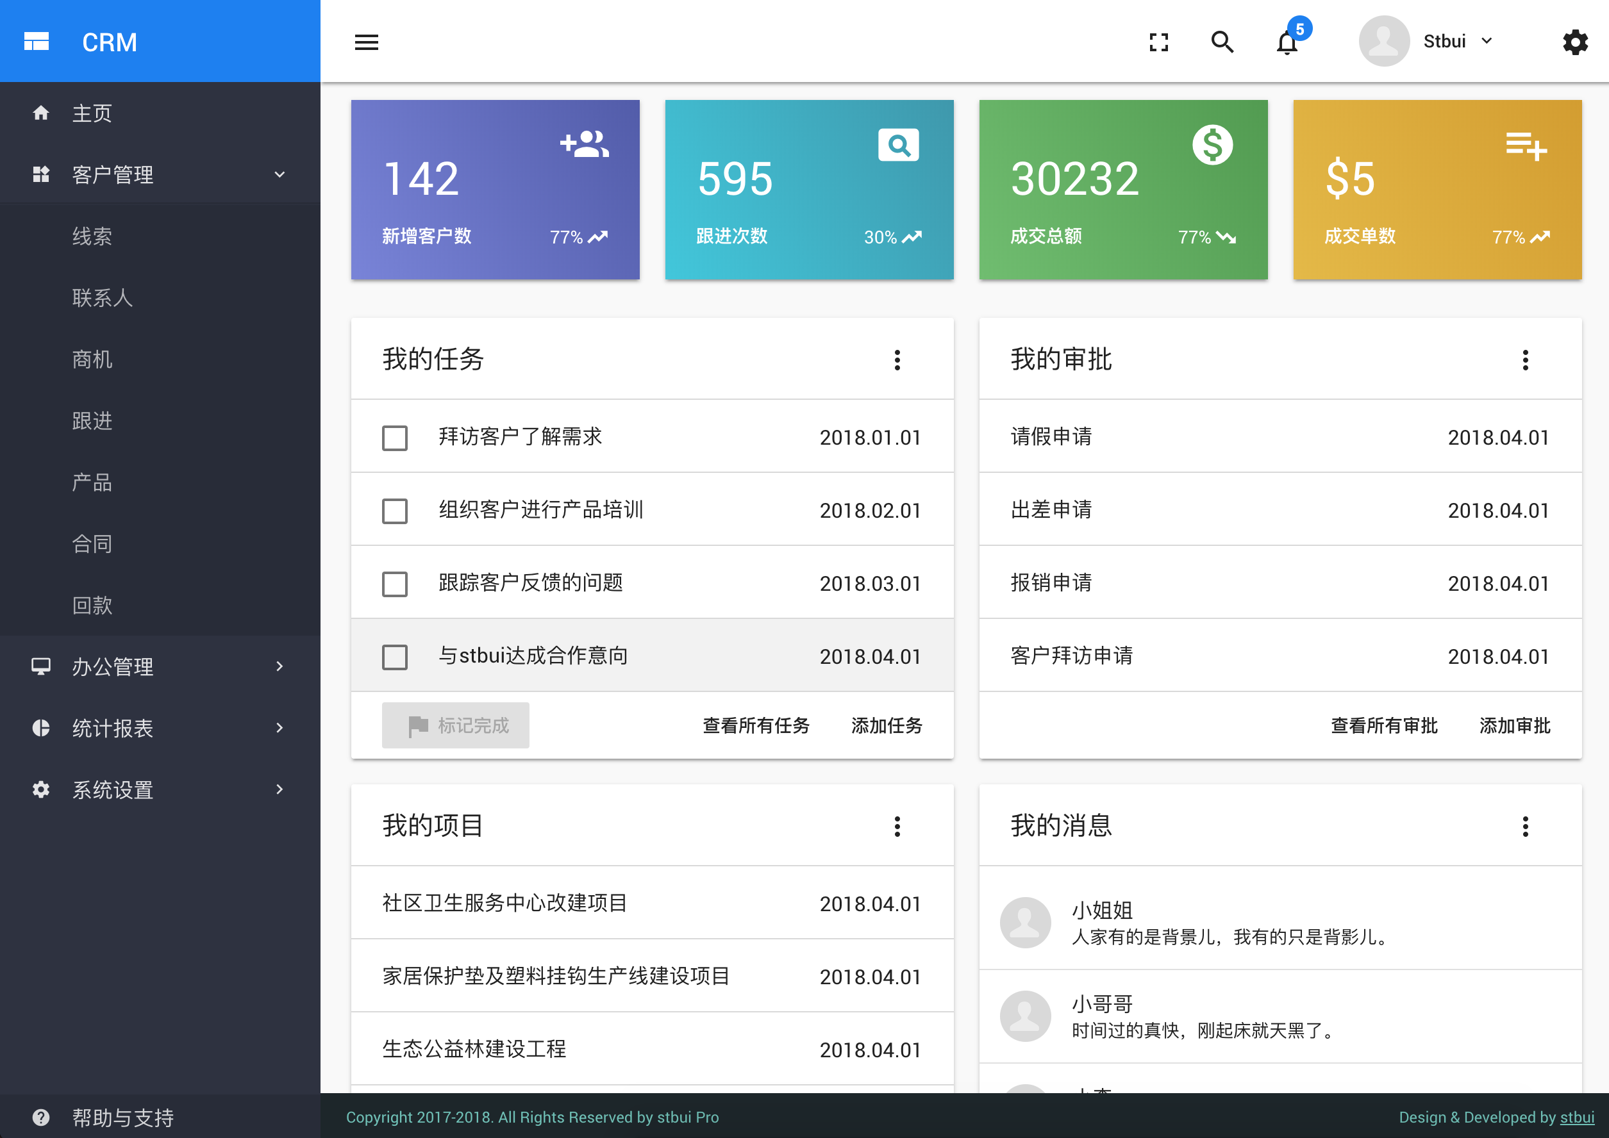Open the Stbui user dropdown

[x=1456, y=42]
